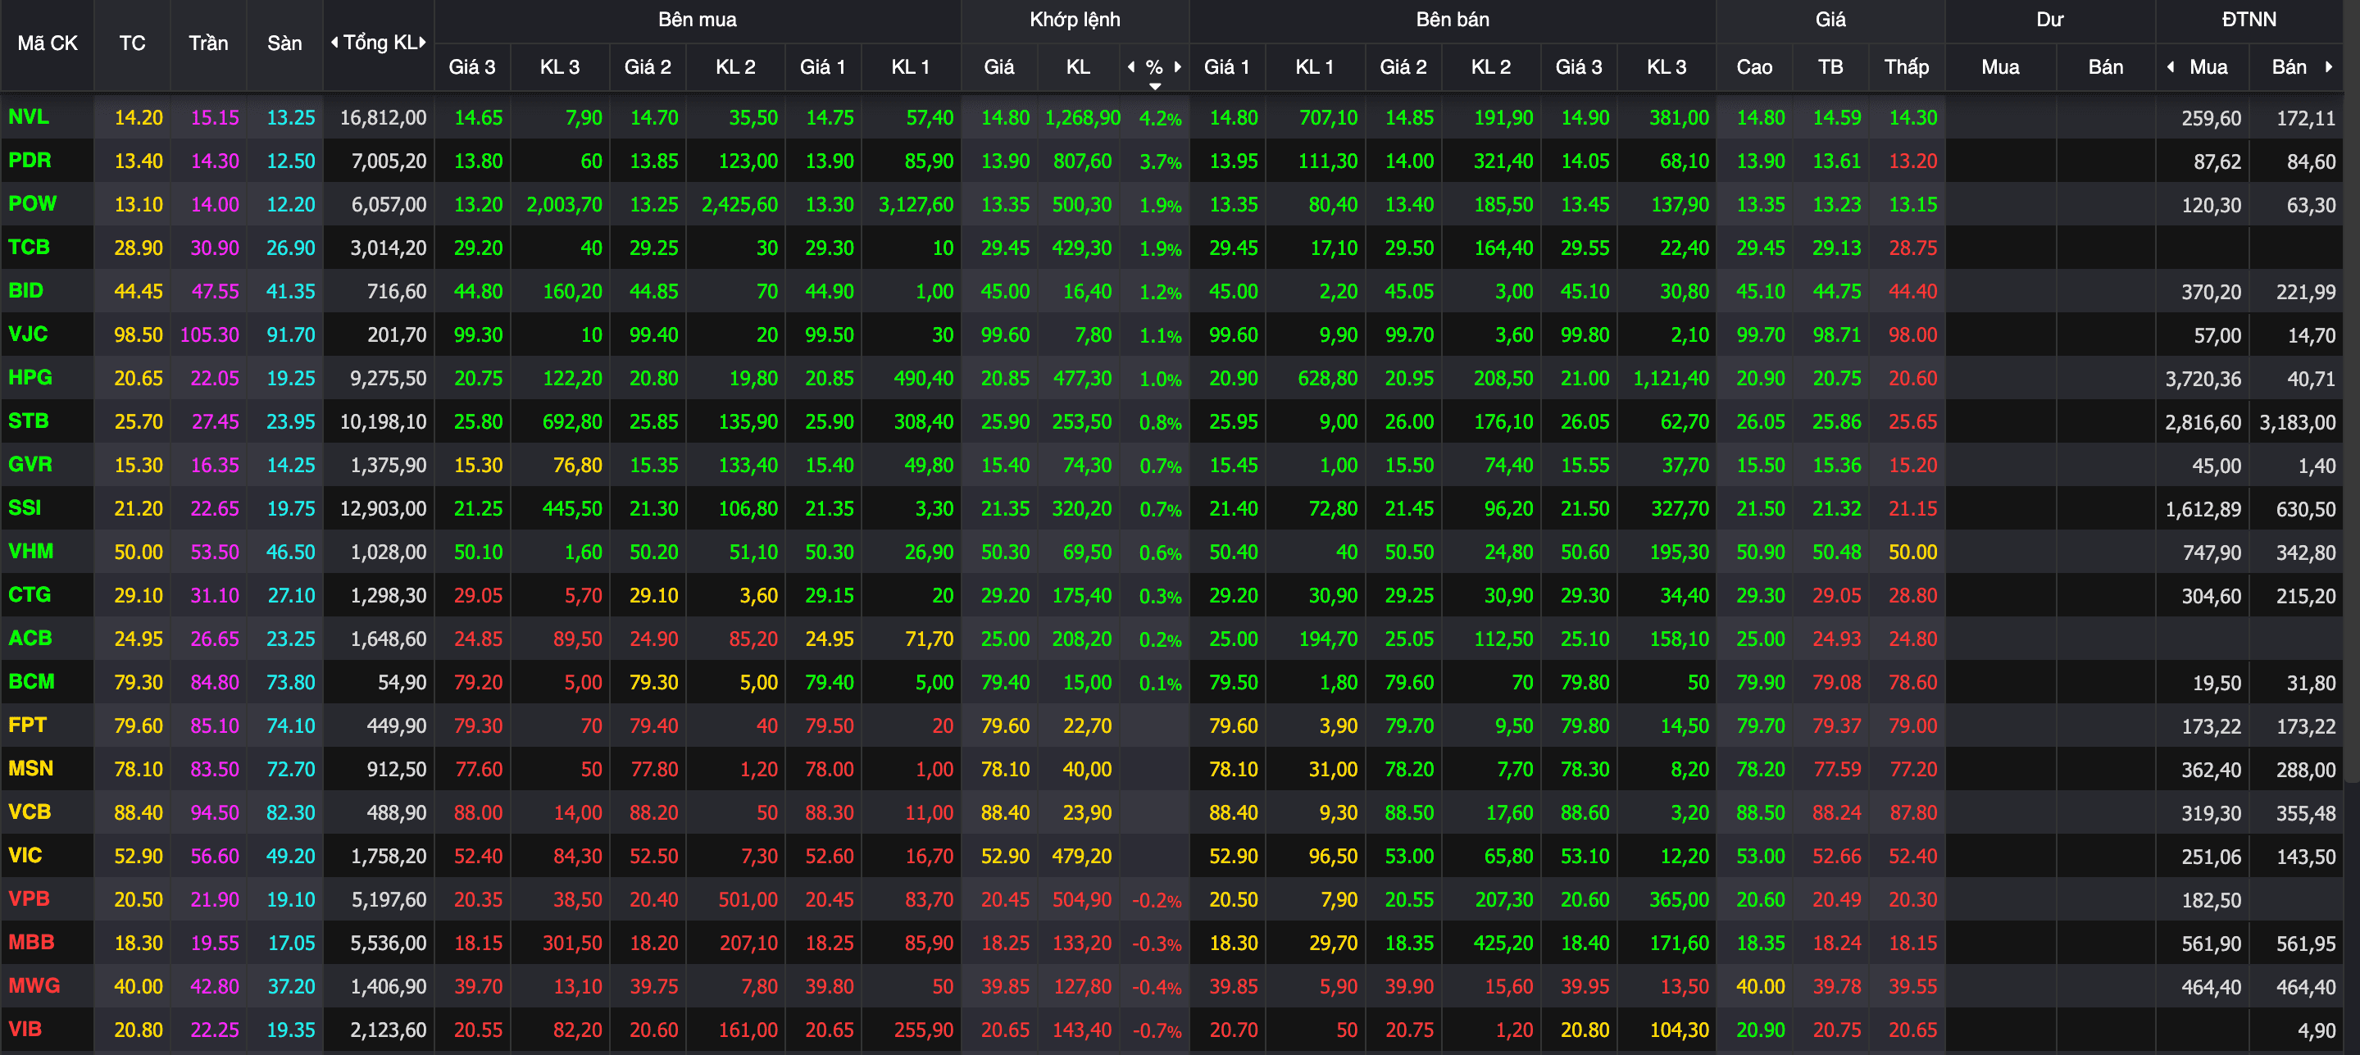Open the HPG stock symbol

point(30,377)
